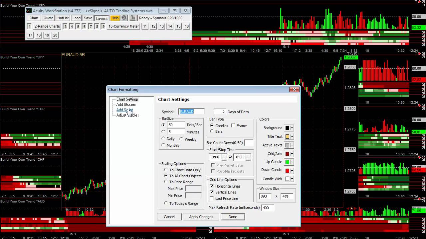Click the Apply Changes button
Viewport: 426px width, 239px height.
[201, 217]
